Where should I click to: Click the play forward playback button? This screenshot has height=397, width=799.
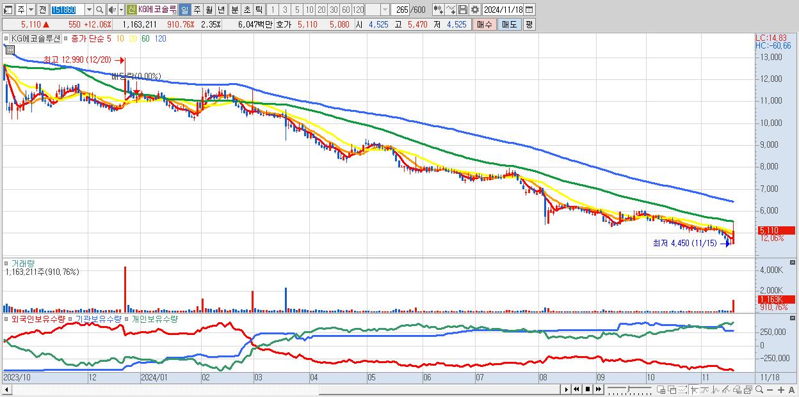click(567, 389)
